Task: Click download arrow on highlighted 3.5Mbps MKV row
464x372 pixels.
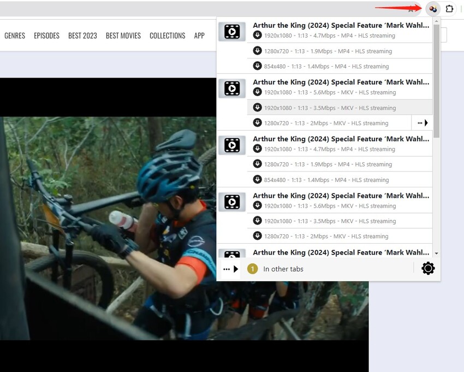Action: pyautogui.click(x=258, y=107)
